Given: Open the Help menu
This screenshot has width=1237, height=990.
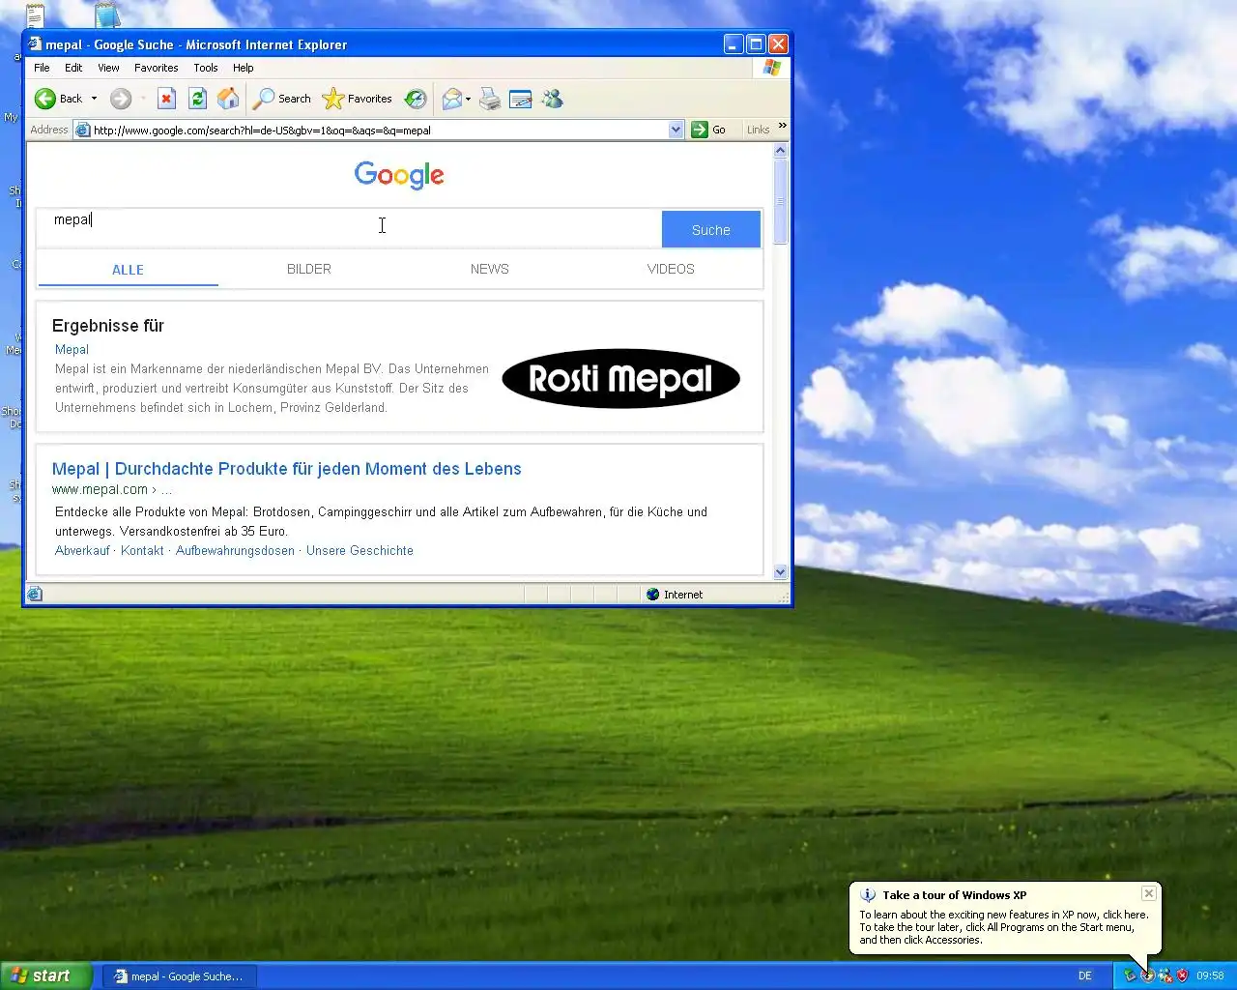Looking at the screenshot, I should coord(244,68).
